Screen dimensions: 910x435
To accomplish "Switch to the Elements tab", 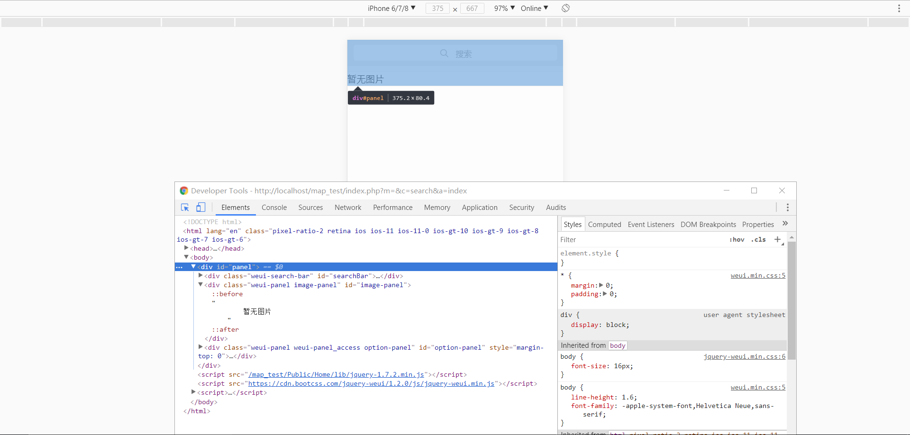I will (236, 208).
